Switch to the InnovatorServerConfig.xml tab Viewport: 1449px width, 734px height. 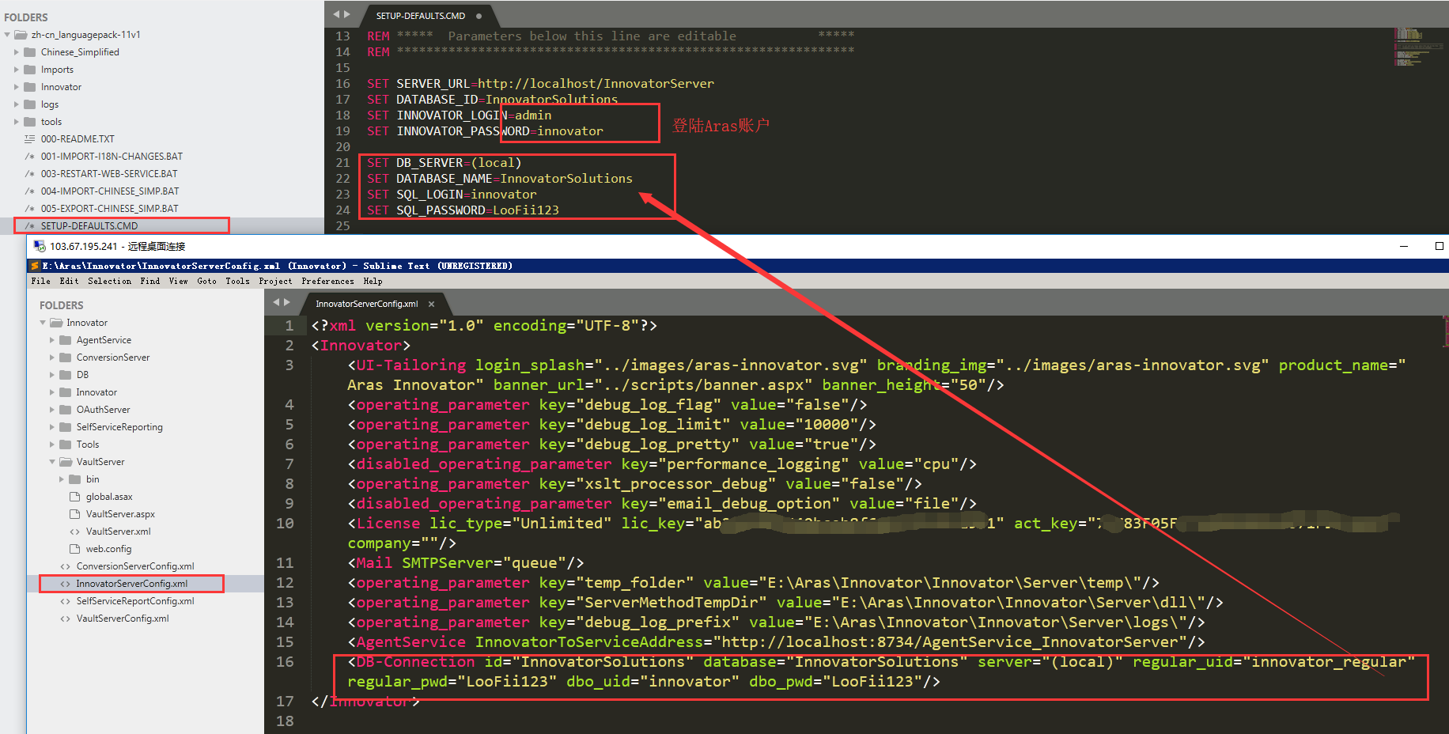(x=367, y=304)
